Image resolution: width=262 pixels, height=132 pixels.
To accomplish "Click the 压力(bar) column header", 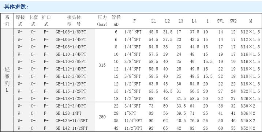I will point(102,21).
